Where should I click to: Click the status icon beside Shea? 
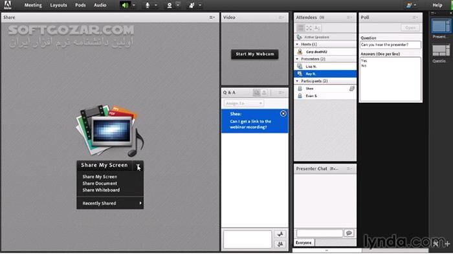click(351, 89)
